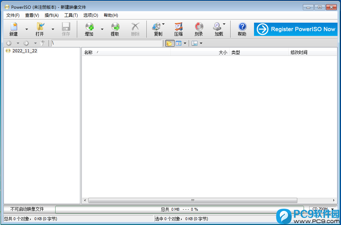Open the 查看(V) menu
Image resolution: width=341 pixels, height=225 pixels.
coord(32,15)
